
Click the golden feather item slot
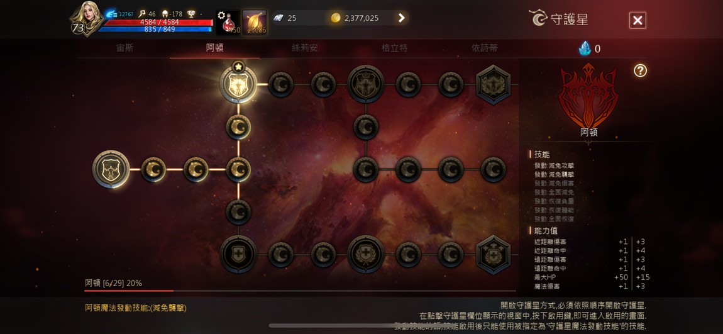click(x=255, y=23)
